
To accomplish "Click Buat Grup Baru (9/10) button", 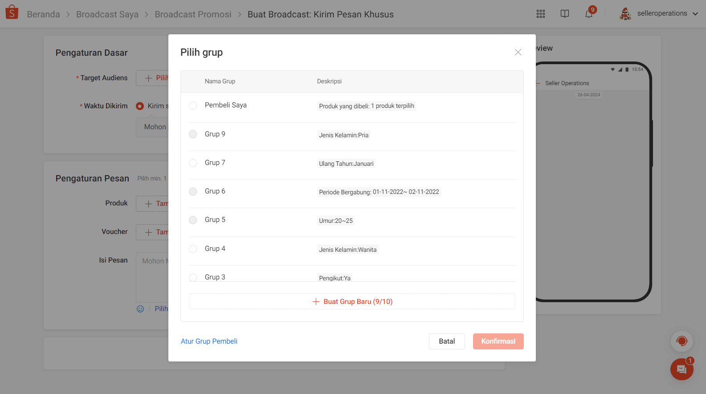I will point(352,302).
